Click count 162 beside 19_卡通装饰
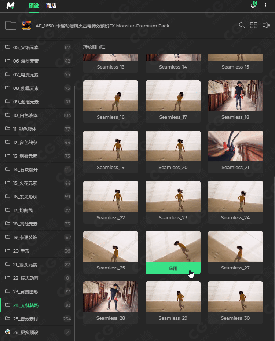275x341 pixels. [x=67, y=238]
